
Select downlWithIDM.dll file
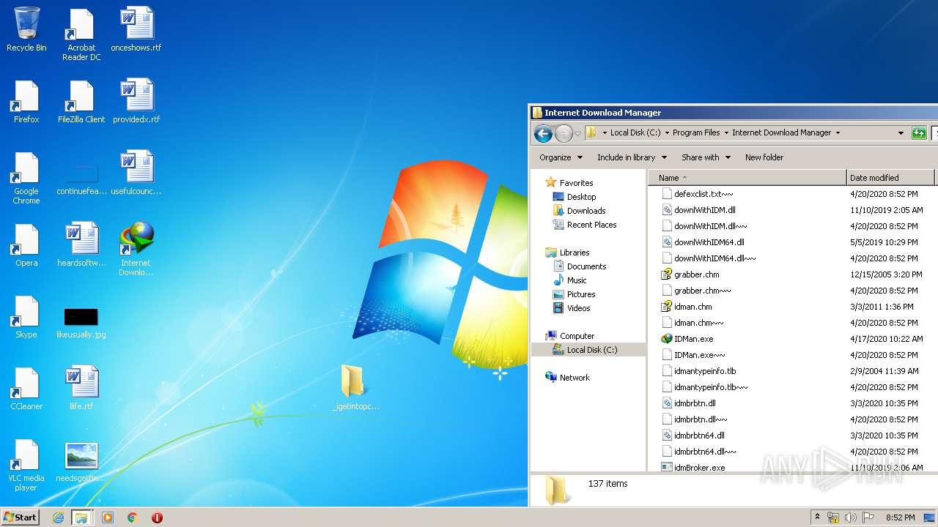point(704,210)
